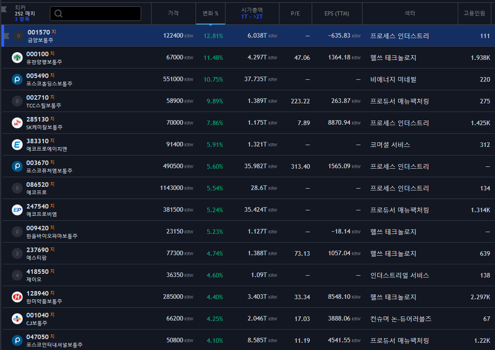Click the P/E value 223.22
Screen dimensions: 495x350
300,101
